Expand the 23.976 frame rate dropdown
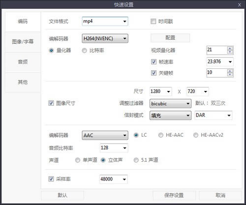246x205 pixels. coord(220,62)
